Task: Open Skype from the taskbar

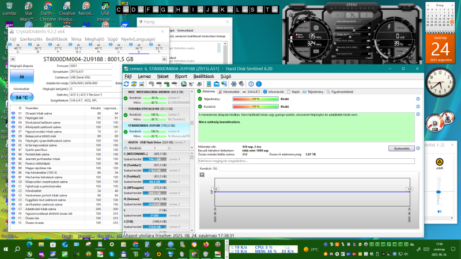Action: click(x=112, y=254)
